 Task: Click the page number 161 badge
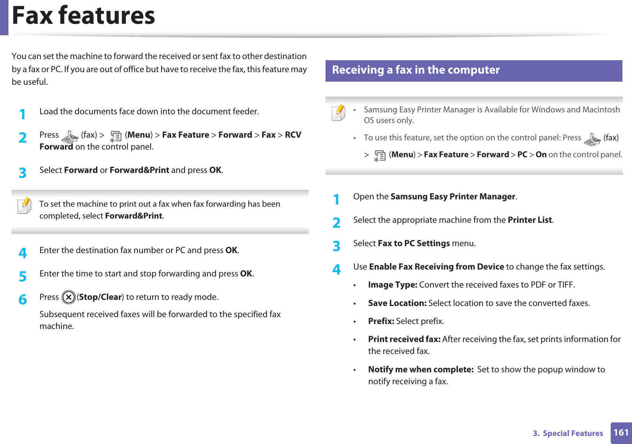[x=621, y=433]
